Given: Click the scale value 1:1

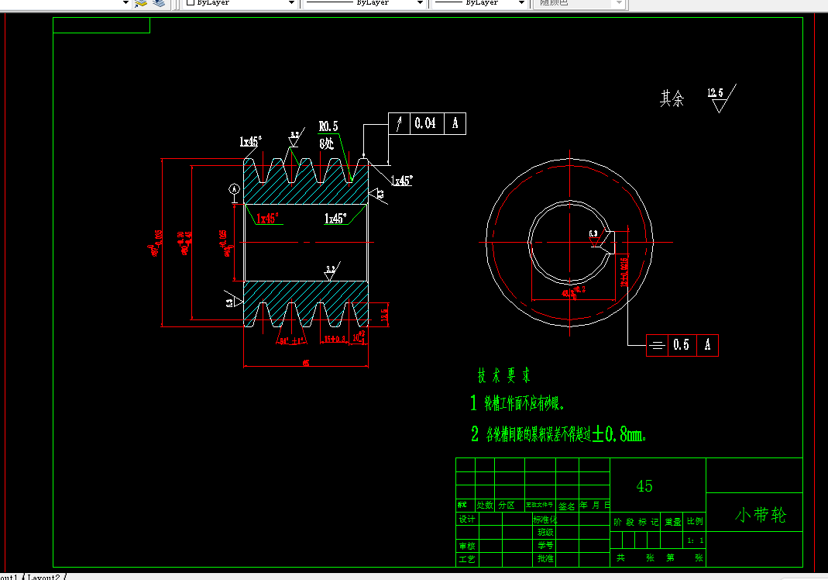Looking at the screenshot, I should tap(695, 540).
